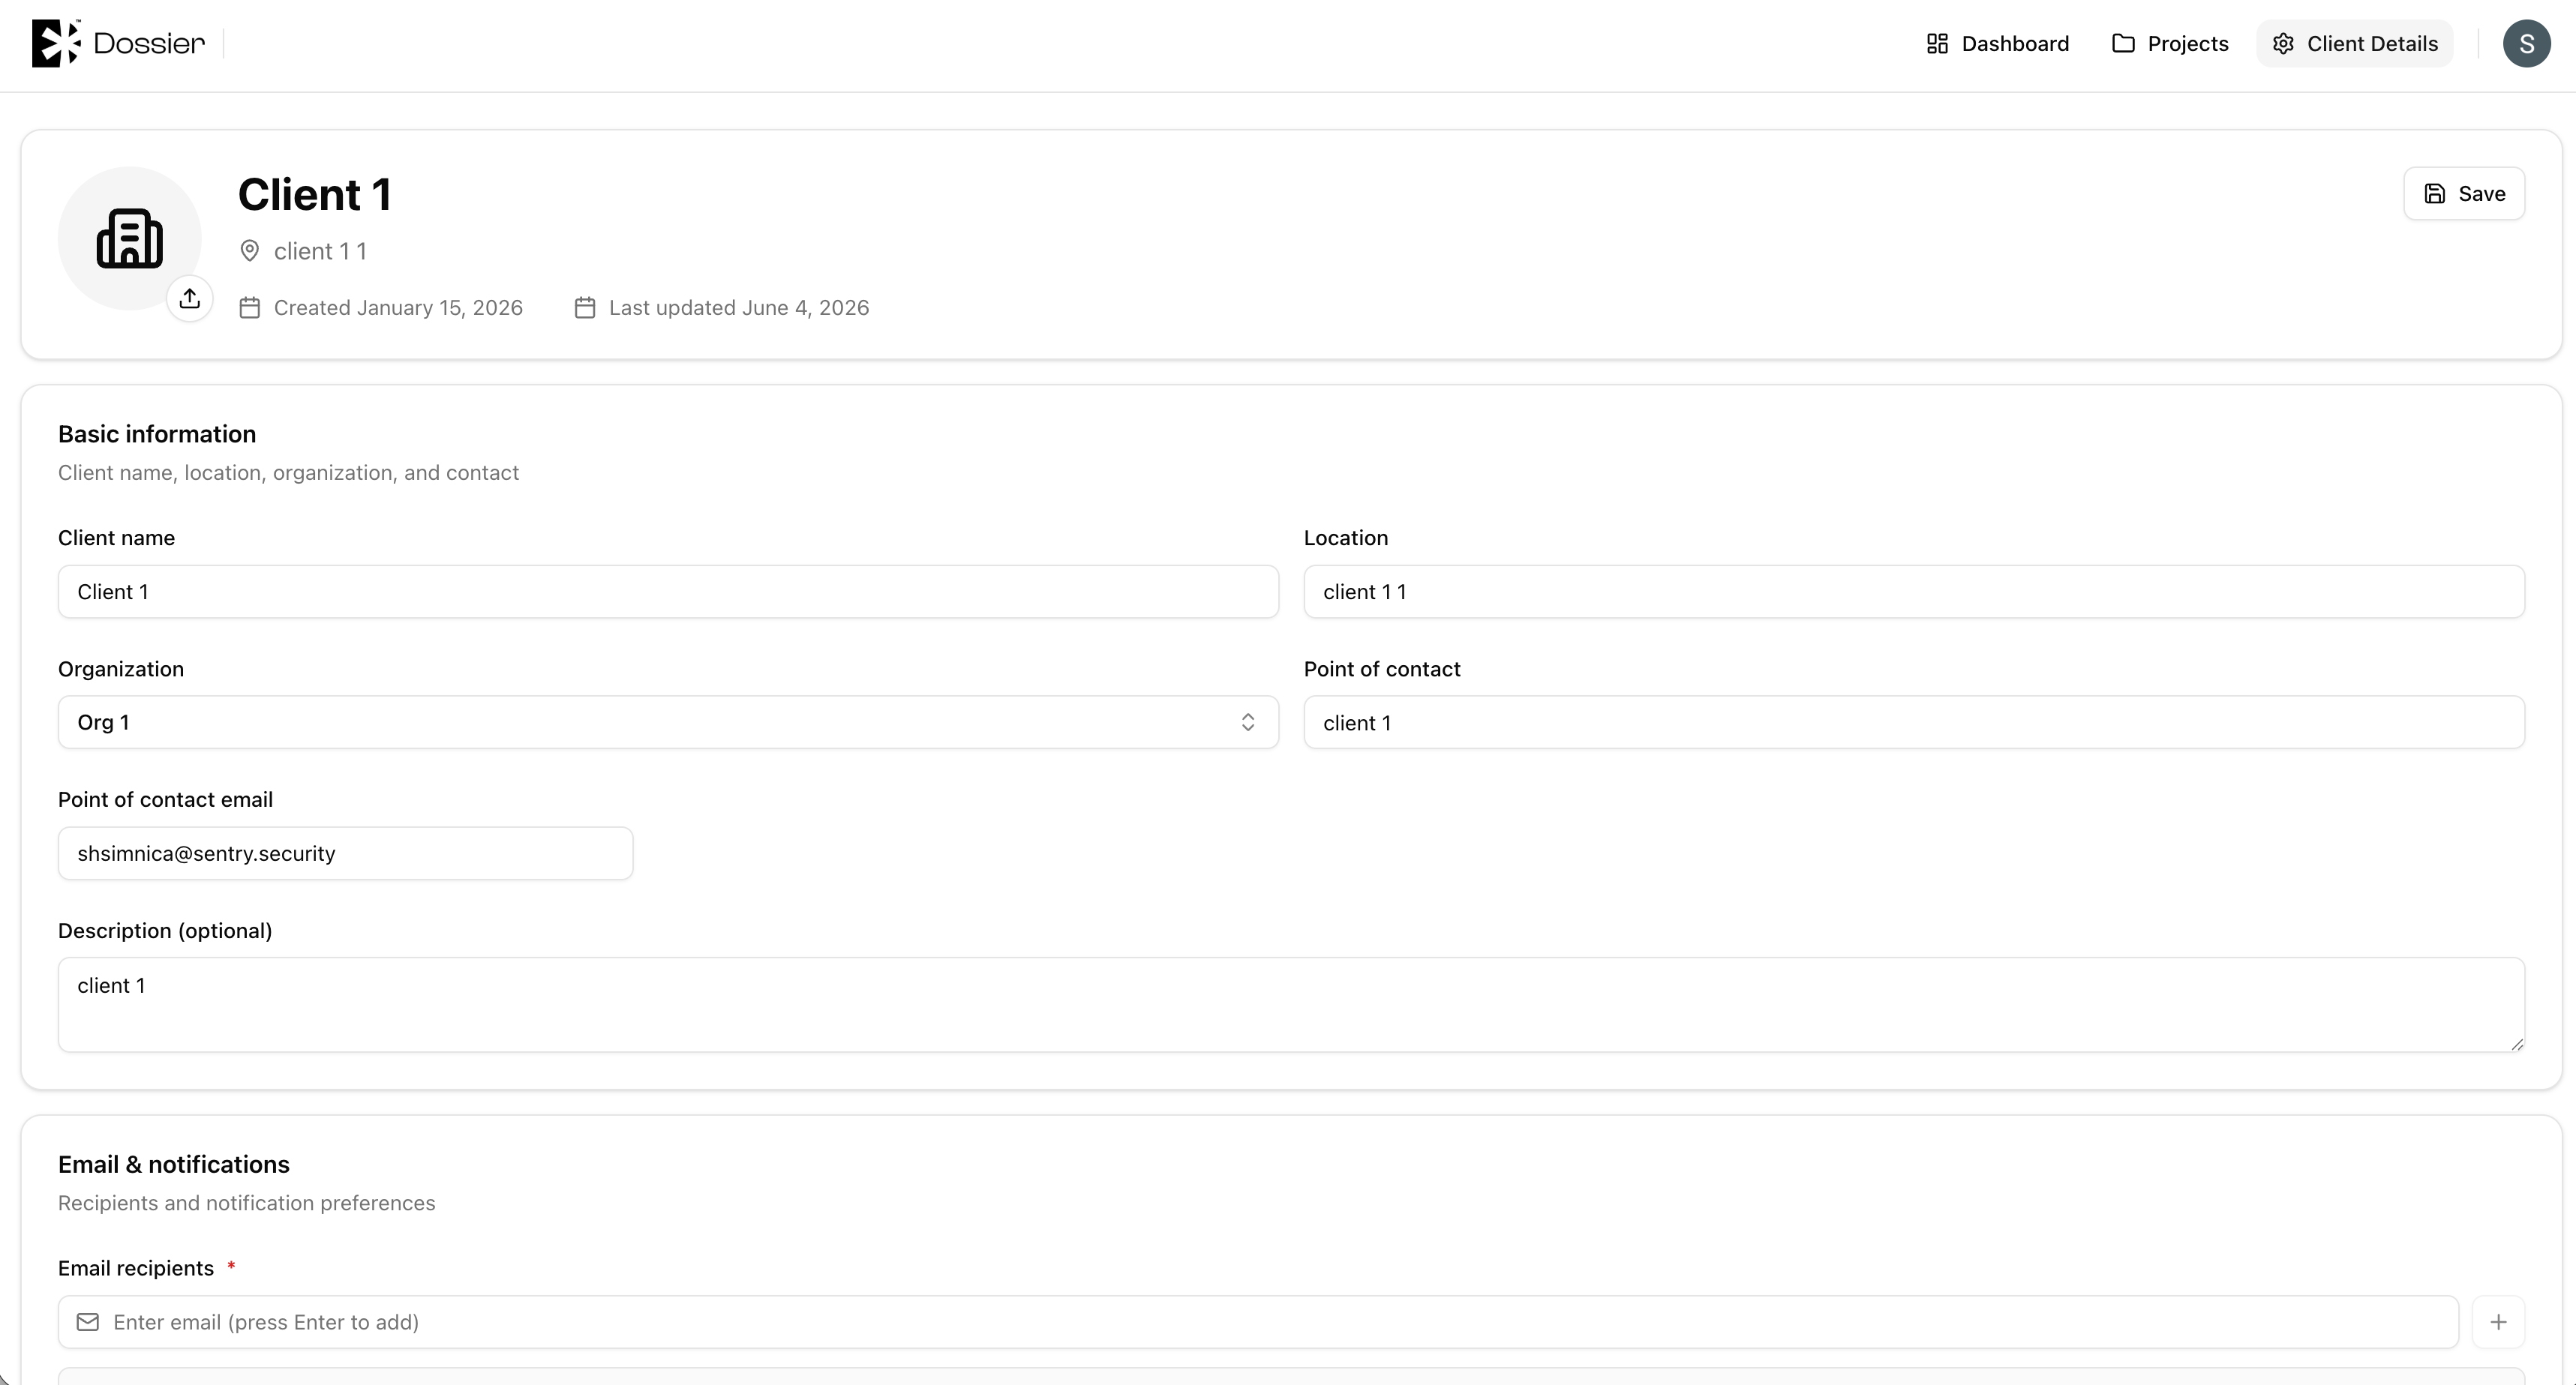Focus the Client name field
The width and height of the screenshot is (2576, 1385).
[x=668, y=592]
